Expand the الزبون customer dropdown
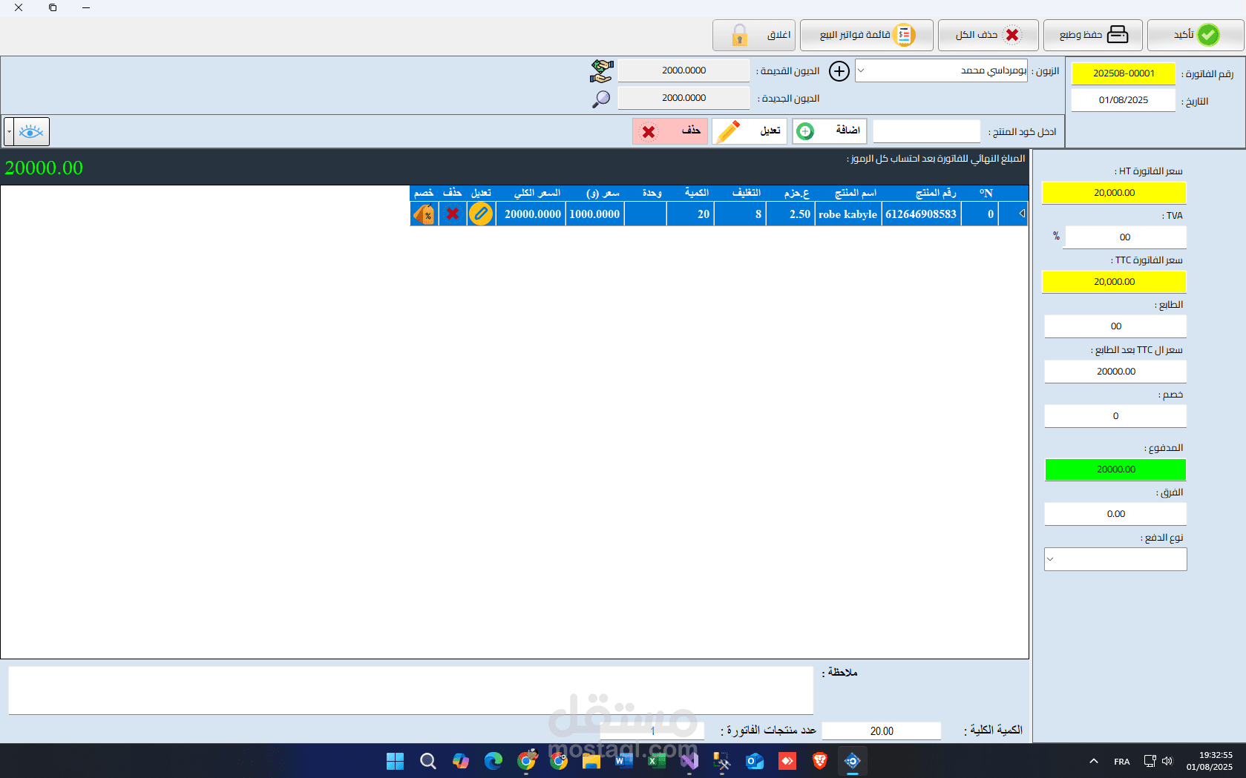This screenshot has height=778, width=1246. pos(861,70)
